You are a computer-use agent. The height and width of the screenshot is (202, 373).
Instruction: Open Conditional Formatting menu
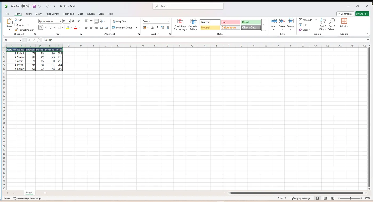(x=180, y=25)
